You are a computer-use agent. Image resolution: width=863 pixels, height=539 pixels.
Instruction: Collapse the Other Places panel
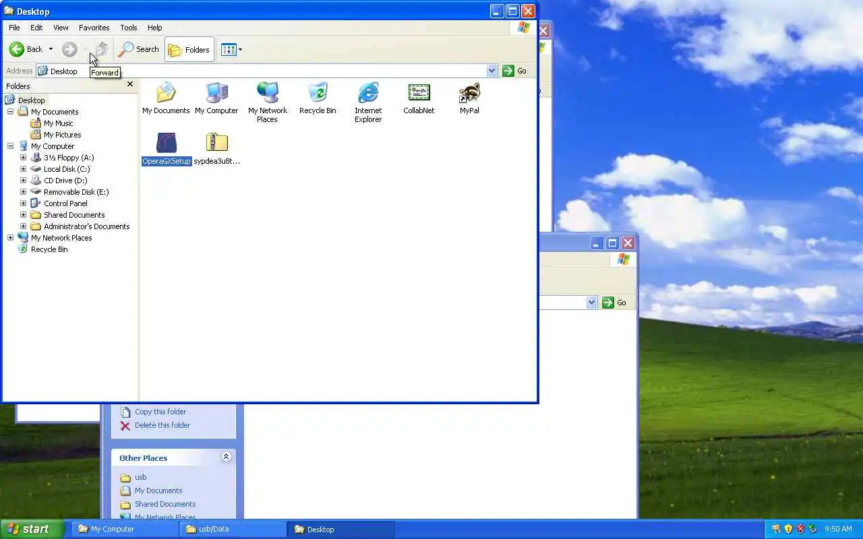pyautogui.click(x=226, y=457)
